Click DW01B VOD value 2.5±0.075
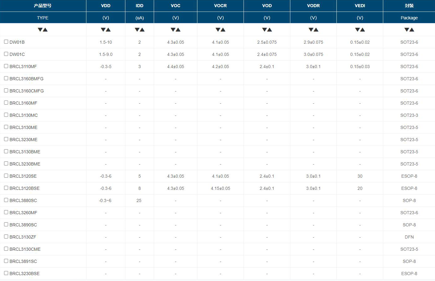The height and width of the screenshot is (281, 435). pos(267,42)
